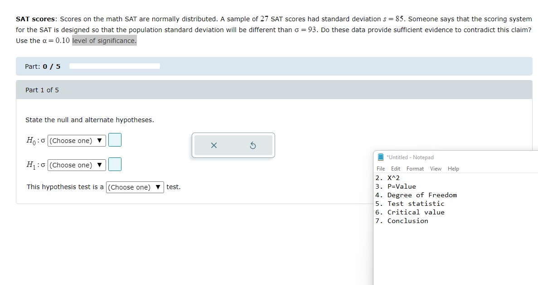This screenshot has width=538, height=285.
Task: Open the hypothesis test type dropdown
Action: click(x=134, y=187)
